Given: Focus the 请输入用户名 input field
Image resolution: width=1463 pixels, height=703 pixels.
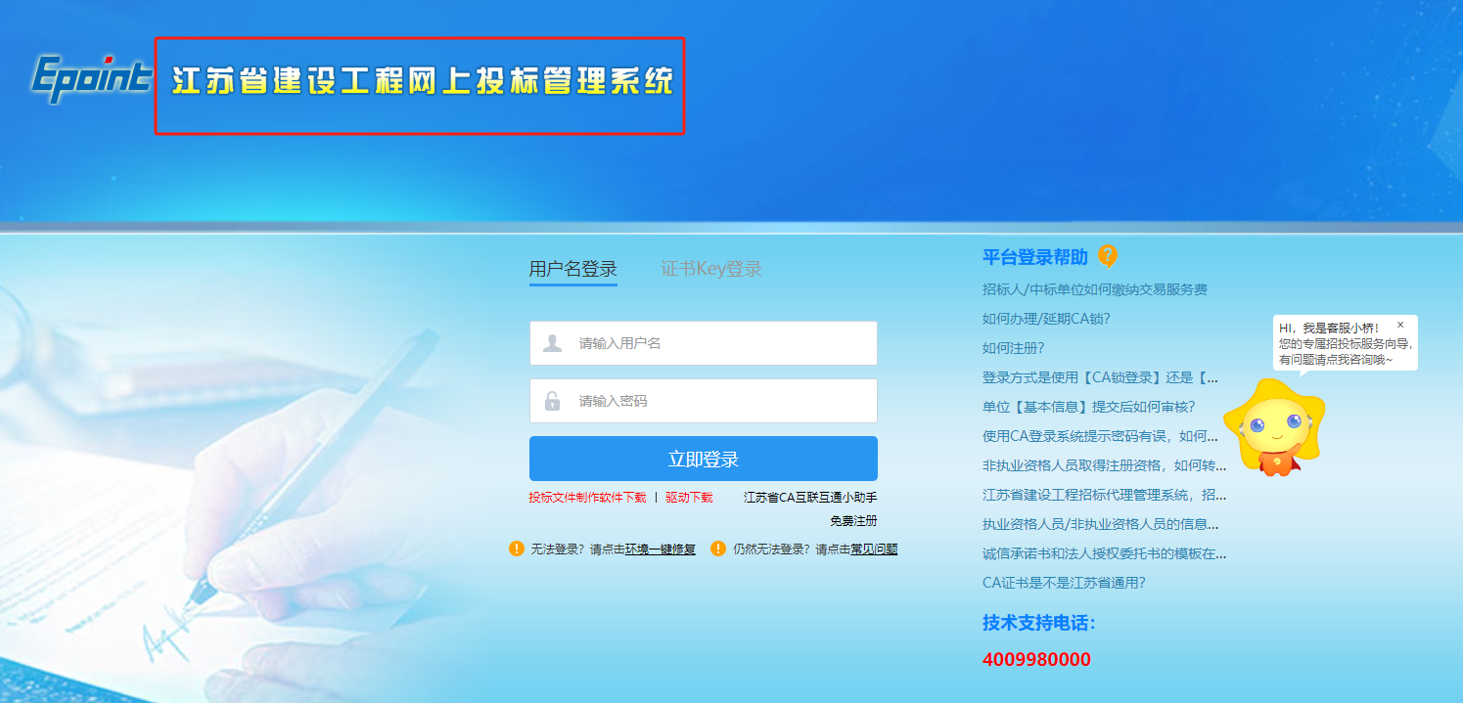Looking at the screenshot, I should pos(719,343).
